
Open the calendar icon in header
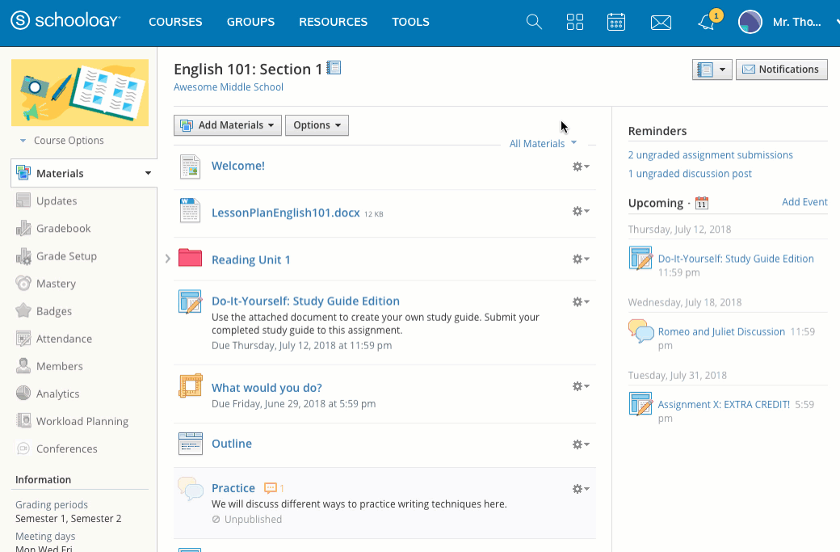click(616, 22)
